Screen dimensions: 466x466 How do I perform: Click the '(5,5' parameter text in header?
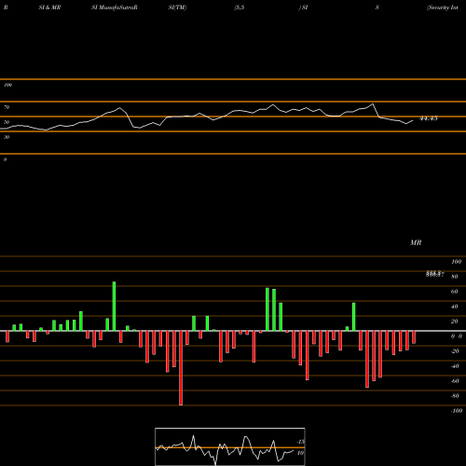240,7
